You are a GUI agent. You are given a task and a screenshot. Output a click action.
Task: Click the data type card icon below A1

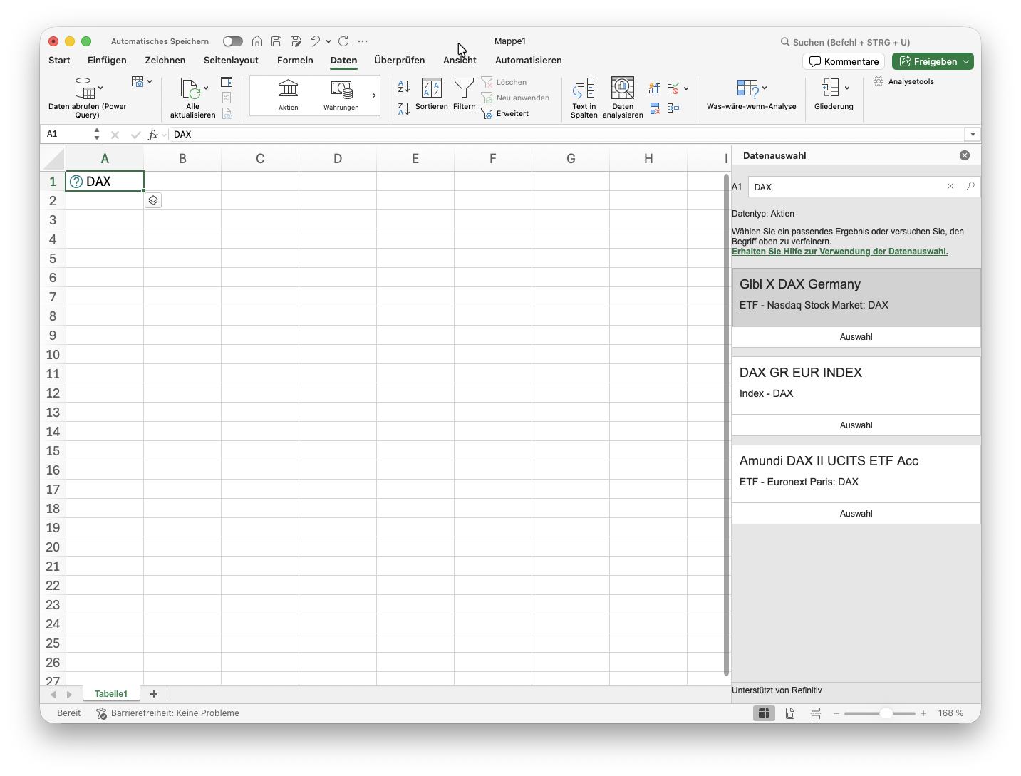(x=153, y=200)
